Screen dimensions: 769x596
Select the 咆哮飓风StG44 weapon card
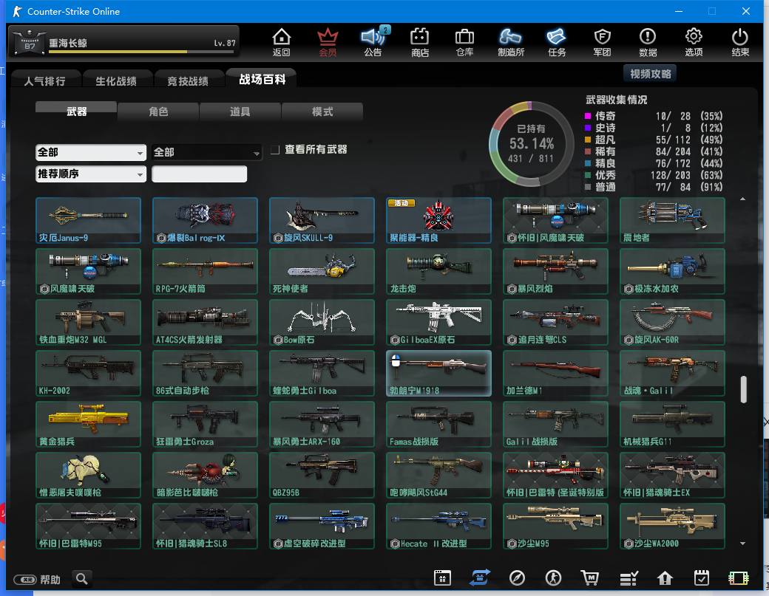pos(438,475)
